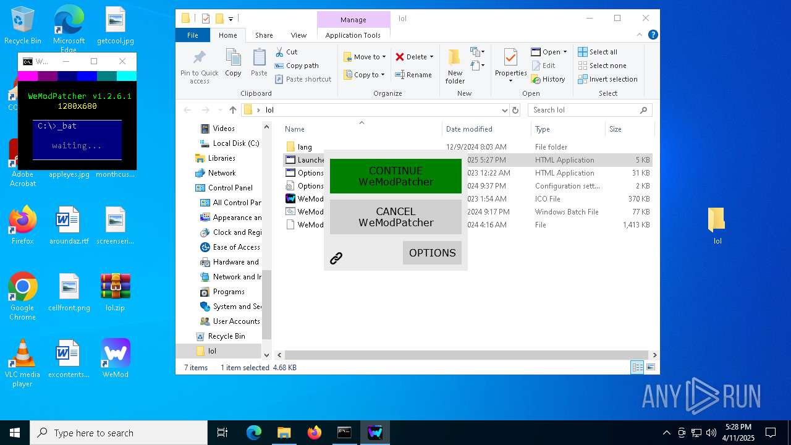This screenshot has height=445, width=791.
Task: Click the horizontal scrollbar in the file list
Action: tap(467, 355)
